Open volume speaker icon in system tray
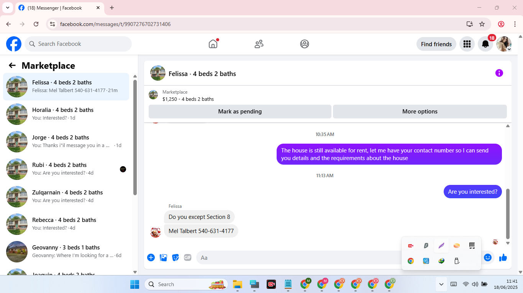The width and height of the screenshot is (523, 293). tap(475, 284)
